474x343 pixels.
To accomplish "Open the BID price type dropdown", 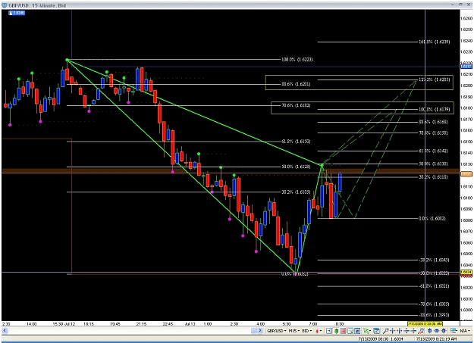I will coord(307,331).
